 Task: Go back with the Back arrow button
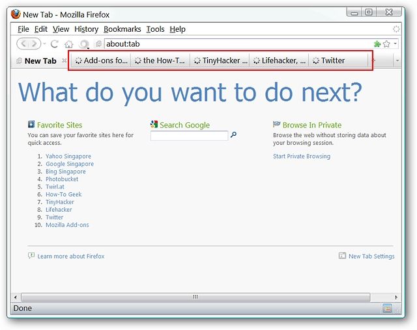point(23,44)
